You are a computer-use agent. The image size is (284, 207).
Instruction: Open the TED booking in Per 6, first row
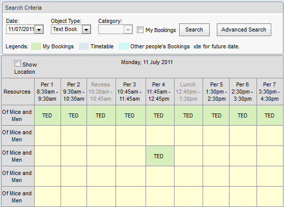tap(243, 115)
